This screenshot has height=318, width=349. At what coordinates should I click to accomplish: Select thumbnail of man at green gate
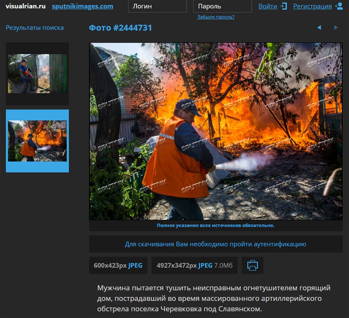tap(38, 74)
